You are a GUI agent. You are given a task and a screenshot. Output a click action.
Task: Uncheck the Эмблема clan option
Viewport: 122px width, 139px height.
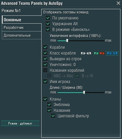49,105
